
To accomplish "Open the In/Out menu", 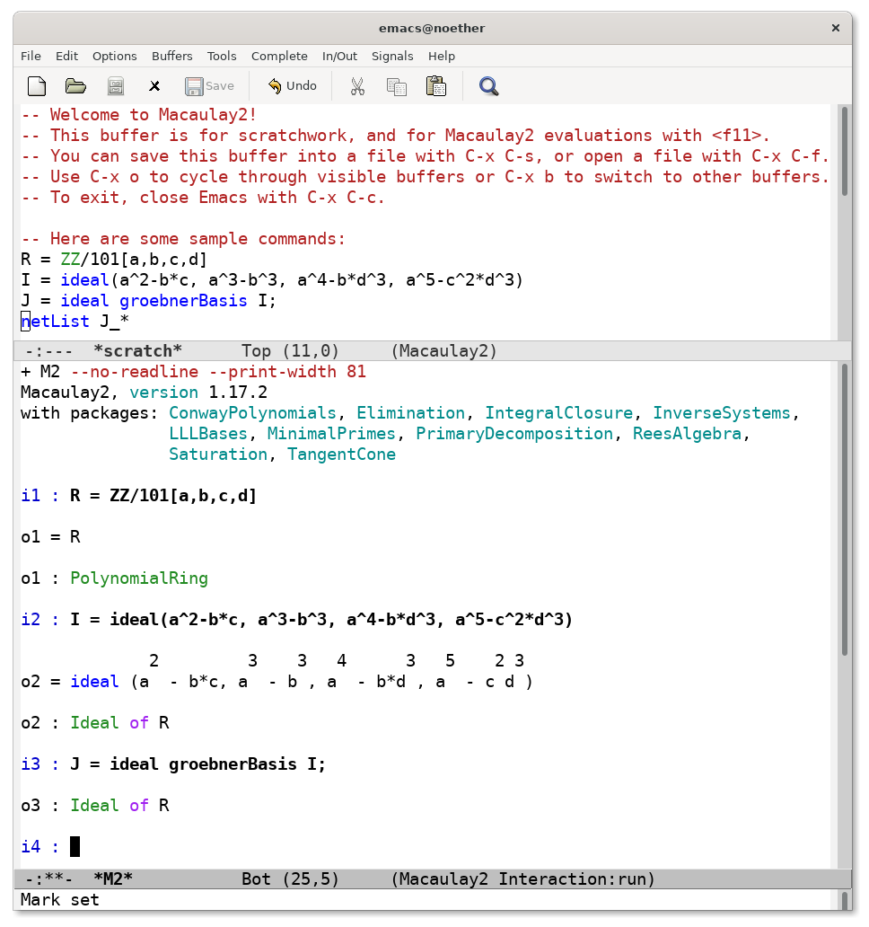I will tap(339, 57).
